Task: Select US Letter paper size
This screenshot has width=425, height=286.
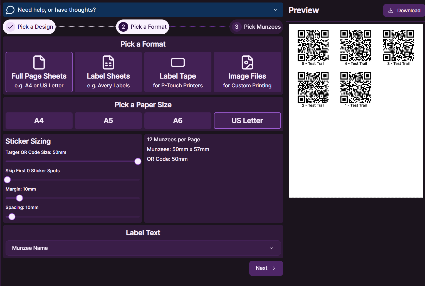Action: tap(247, 120)
